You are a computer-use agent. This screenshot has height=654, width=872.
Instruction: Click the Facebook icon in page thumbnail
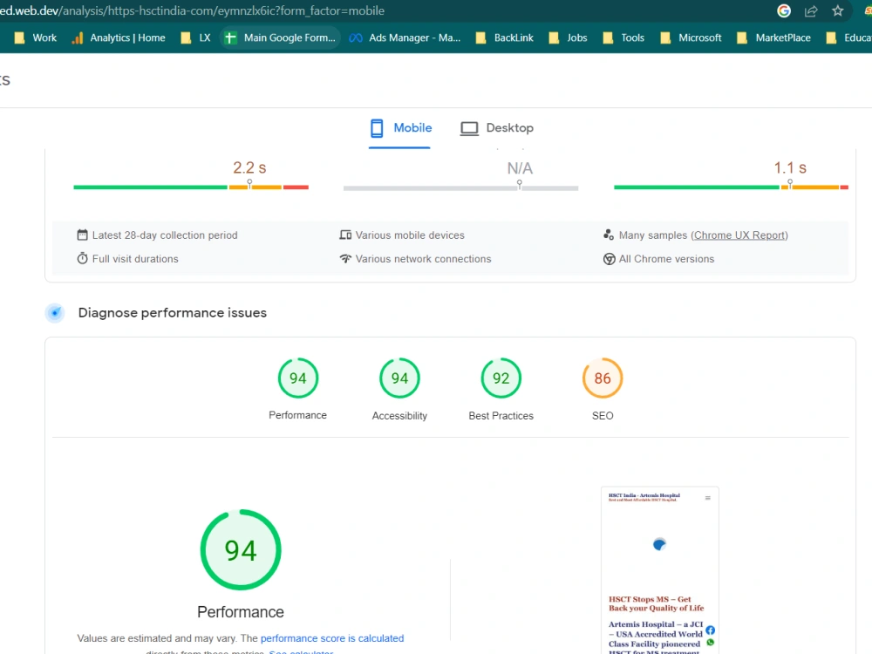point(710,630)
